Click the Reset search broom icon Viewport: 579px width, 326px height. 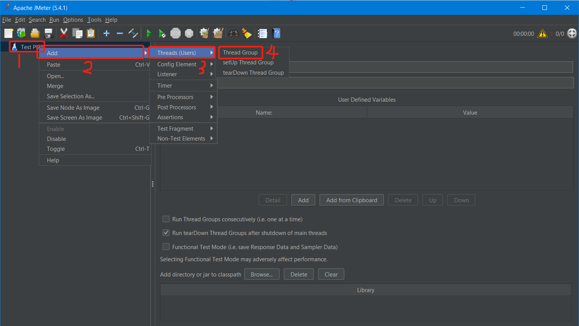[247, 34]
